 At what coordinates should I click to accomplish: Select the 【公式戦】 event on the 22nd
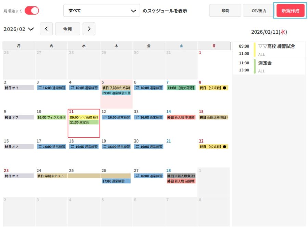tap(213, 147)
